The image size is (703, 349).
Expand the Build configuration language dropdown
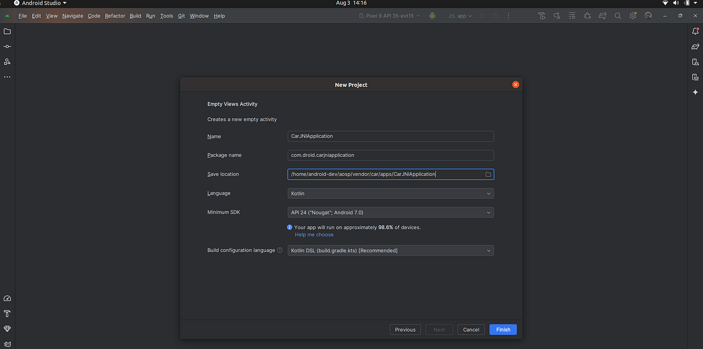click(391, 251)
